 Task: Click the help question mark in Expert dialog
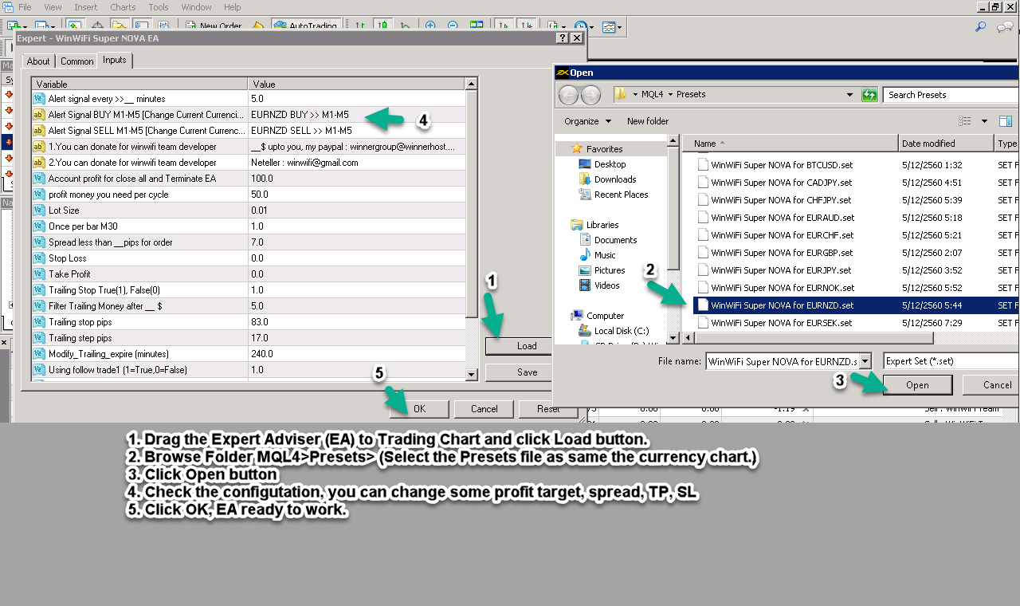(x=563, y=37)
